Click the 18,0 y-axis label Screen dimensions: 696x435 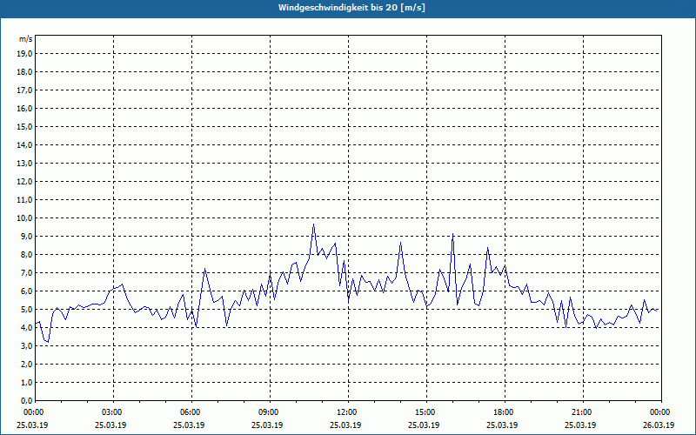25,72
